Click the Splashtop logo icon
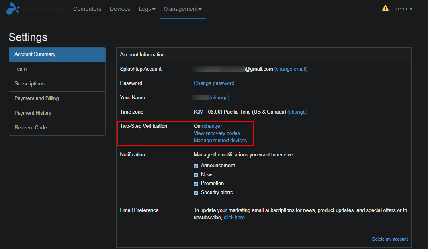 pos(13,9)
